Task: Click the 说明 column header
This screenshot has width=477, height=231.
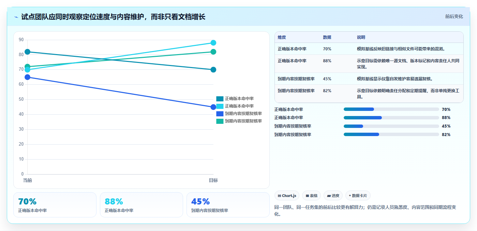Action: click(361, 37)
